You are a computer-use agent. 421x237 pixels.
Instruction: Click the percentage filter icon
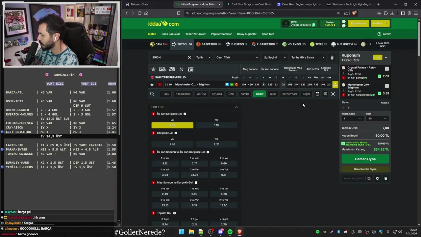pyautogui.click(x=181, y=69)
